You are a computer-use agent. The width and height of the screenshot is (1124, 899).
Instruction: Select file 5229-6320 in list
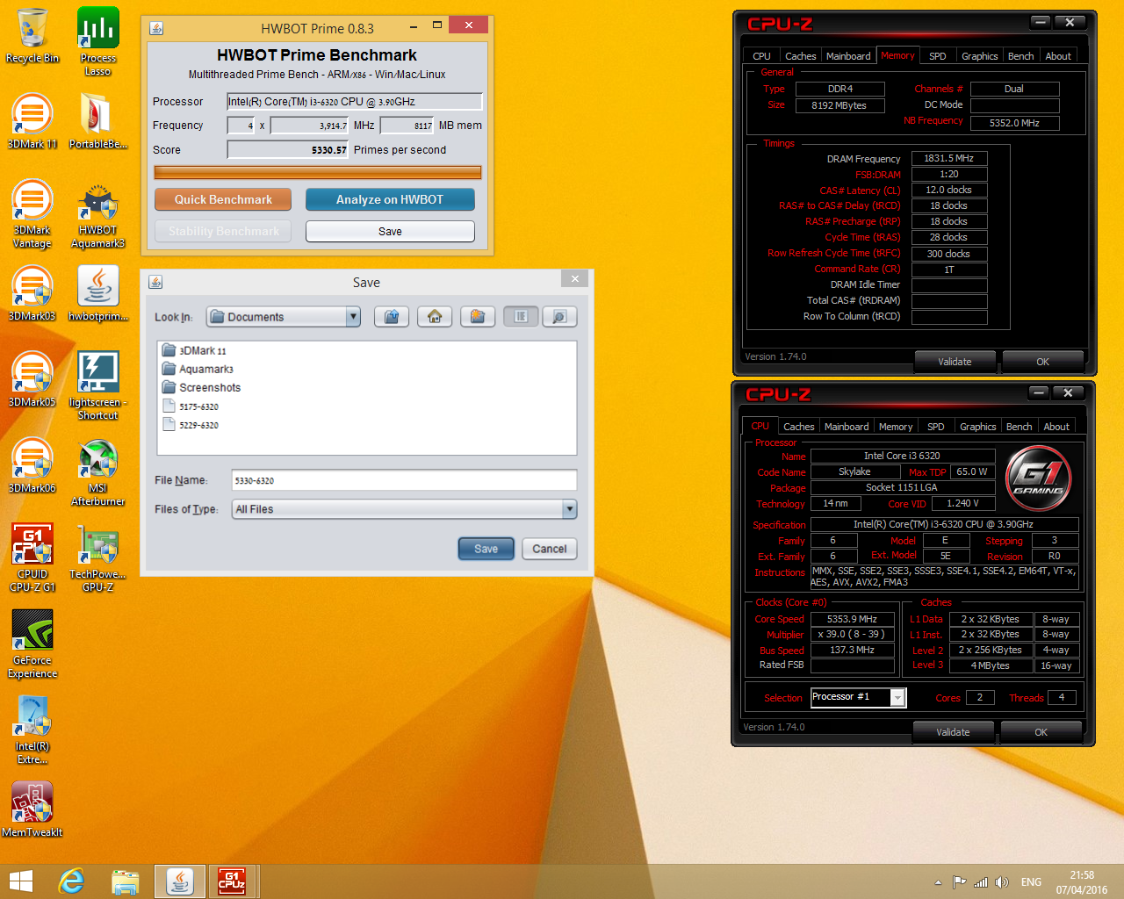tap(191, 425)
